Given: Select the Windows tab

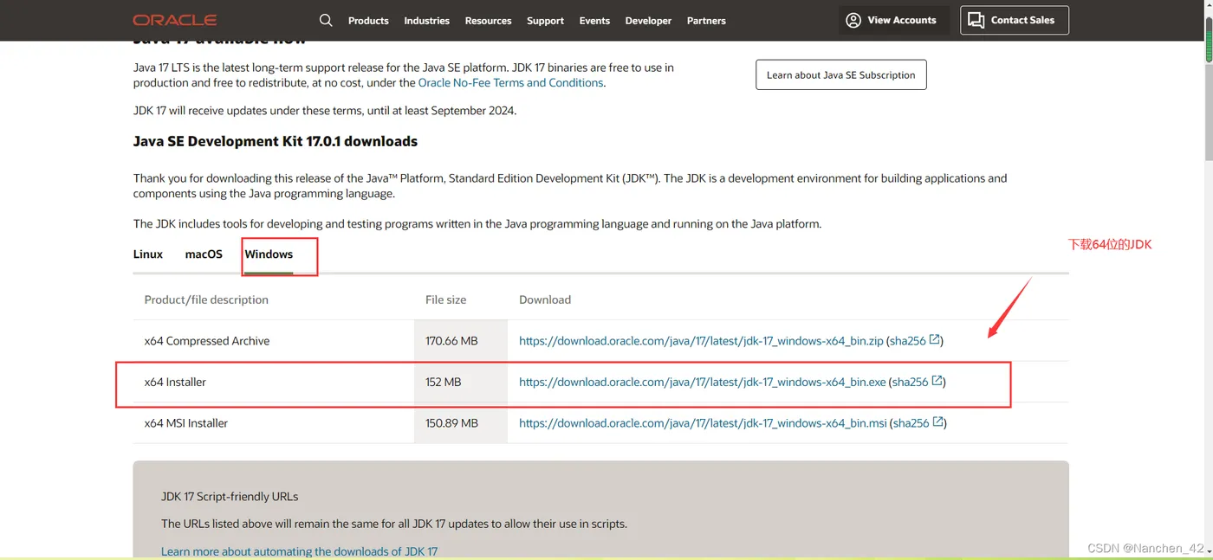Looking at the screenshot, I should click(x=269, y=254).
